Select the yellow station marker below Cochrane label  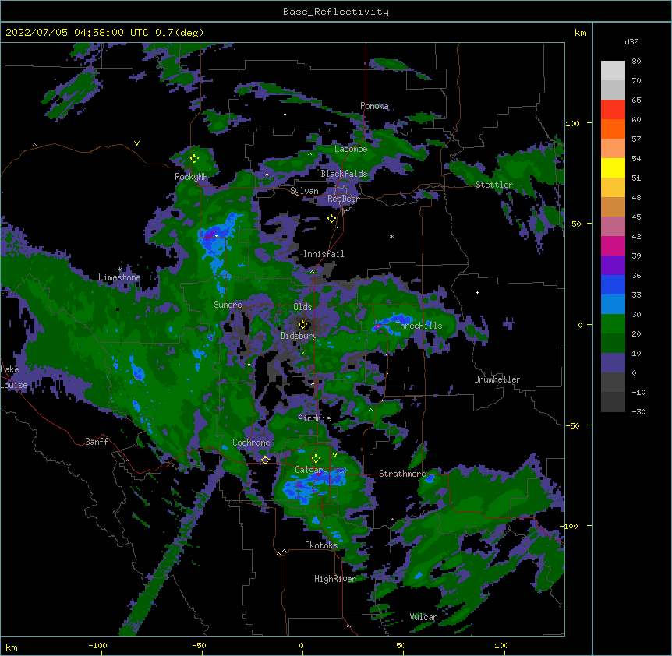265,460
